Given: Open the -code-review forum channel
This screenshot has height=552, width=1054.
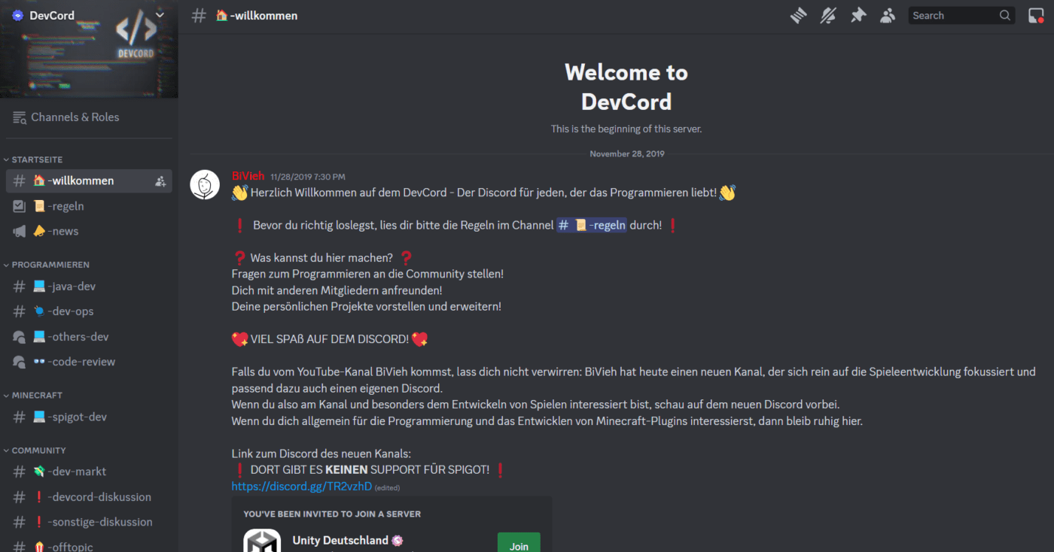Looking at the screenshot, I should click(89, 362).
